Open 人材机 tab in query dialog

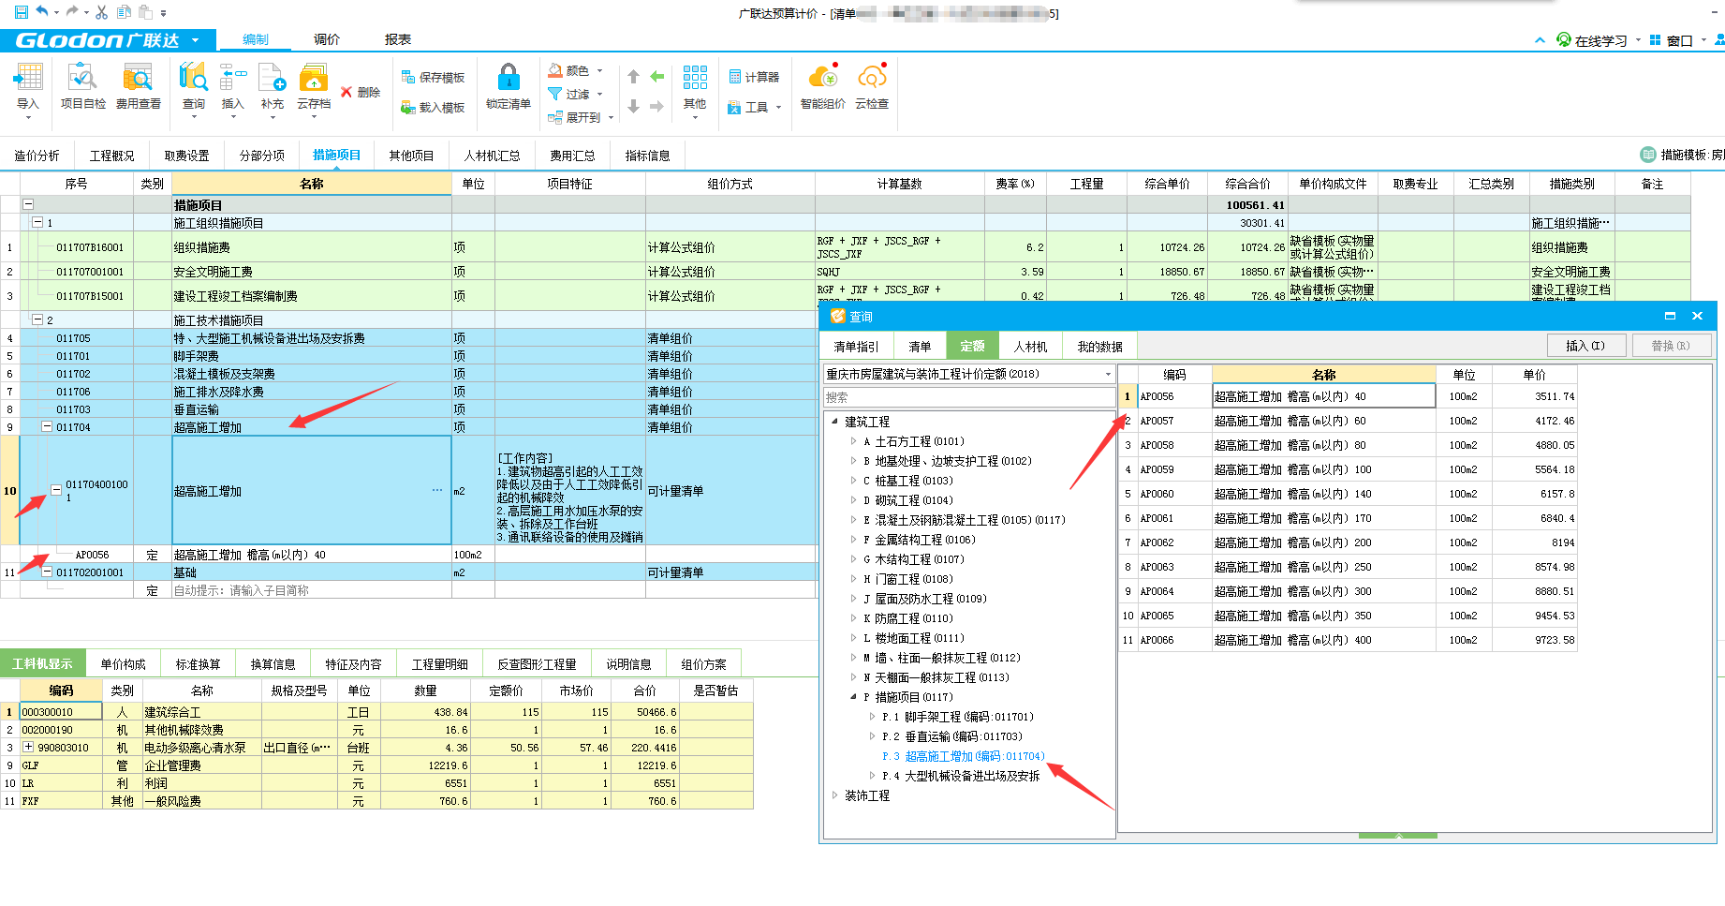pos(1030,347)
